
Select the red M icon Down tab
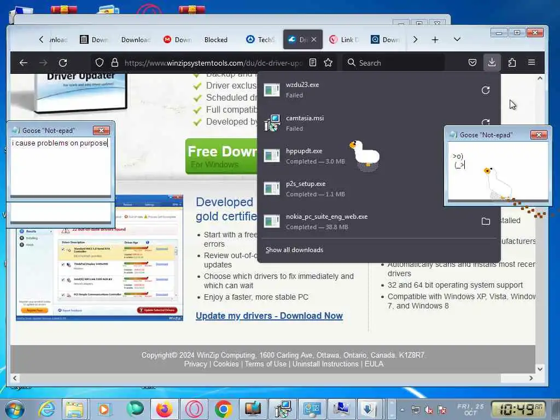pos(177,39)
